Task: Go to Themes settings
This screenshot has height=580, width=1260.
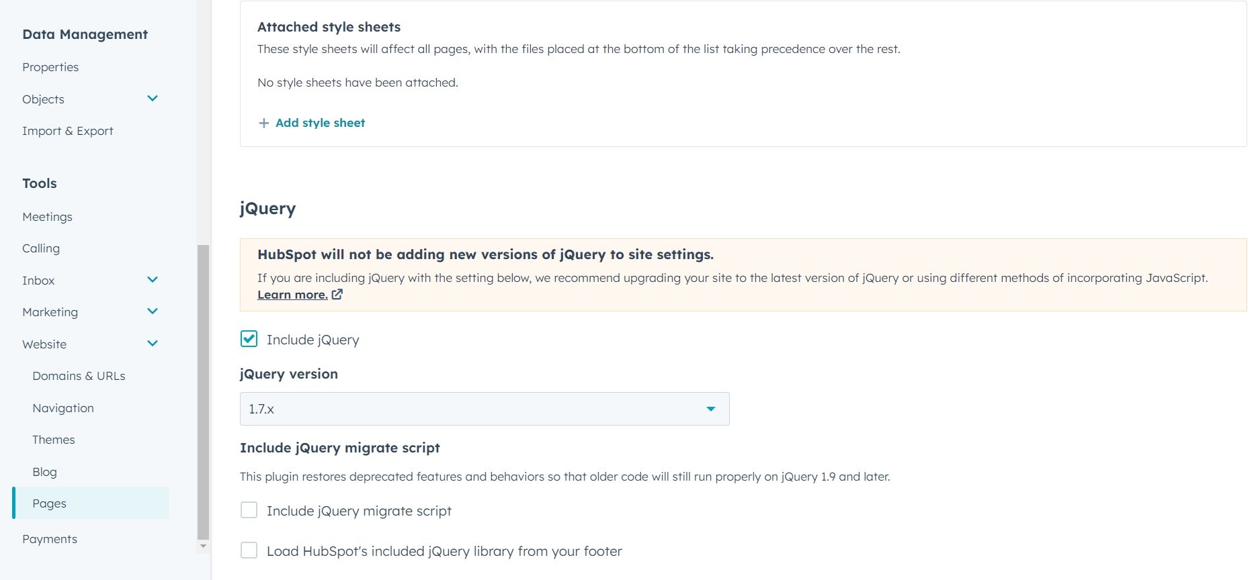Action: click(54, 439)
